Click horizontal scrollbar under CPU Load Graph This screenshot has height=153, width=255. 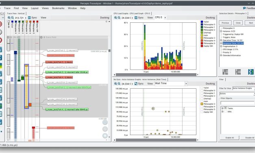[156, 74]
